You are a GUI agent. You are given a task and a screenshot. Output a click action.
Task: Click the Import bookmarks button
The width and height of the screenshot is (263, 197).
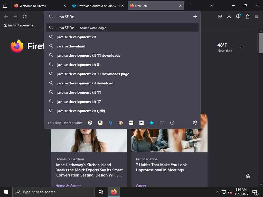tap(20, 25)
